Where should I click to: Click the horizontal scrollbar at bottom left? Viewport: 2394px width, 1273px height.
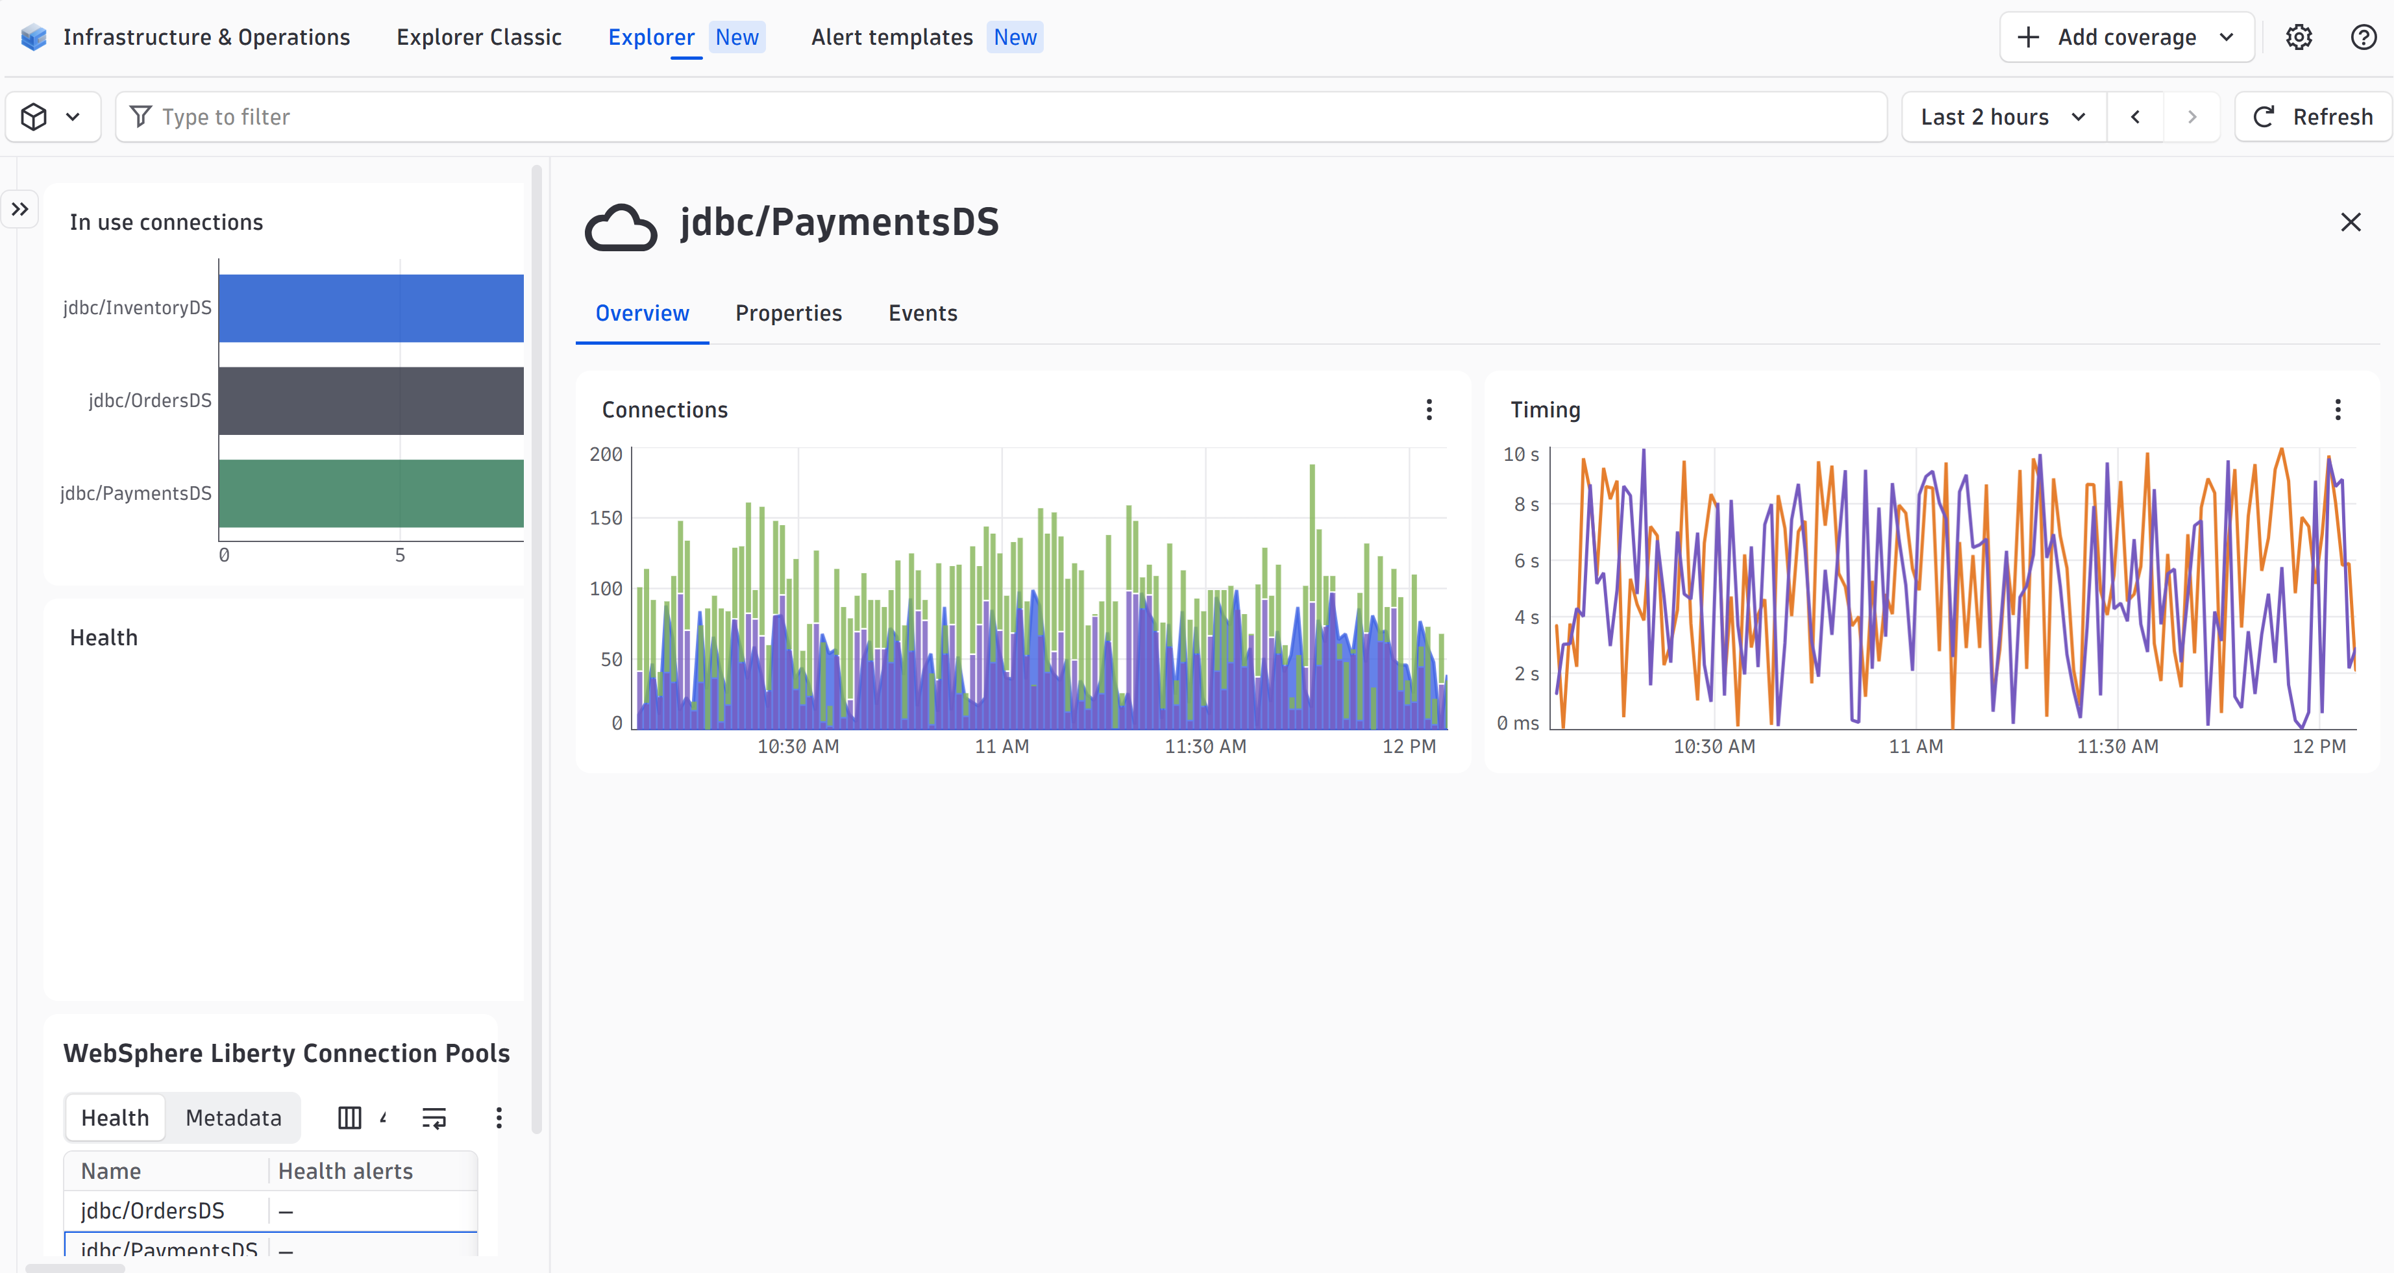click(x=75, y=1267)
